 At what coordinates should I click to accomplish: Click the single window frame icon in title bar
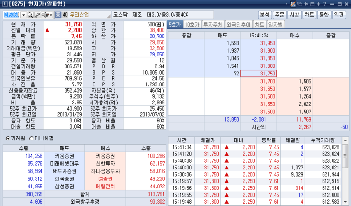click(312, 4)
